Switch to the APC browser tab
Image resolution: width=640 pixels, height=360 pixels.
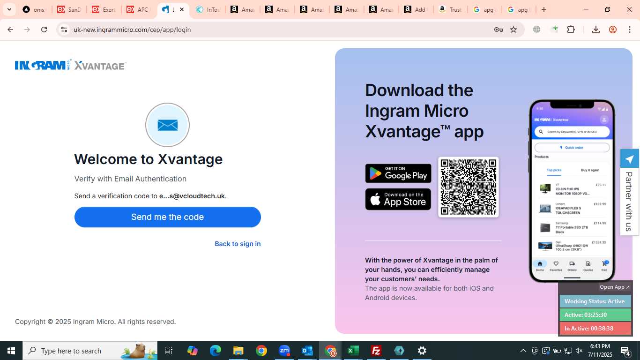pyautogui.click(x=138, y=9)
